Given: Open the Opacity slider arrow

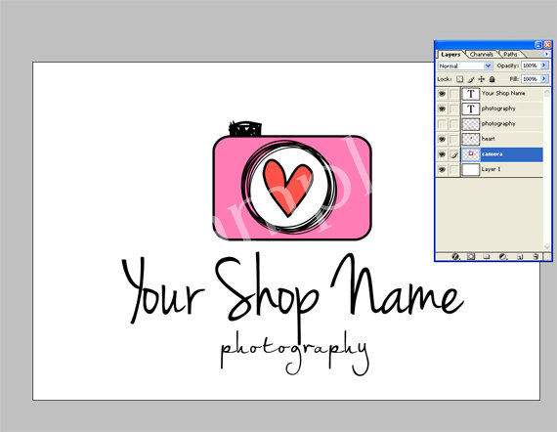Looking at the screenshot, I should 544,65.
